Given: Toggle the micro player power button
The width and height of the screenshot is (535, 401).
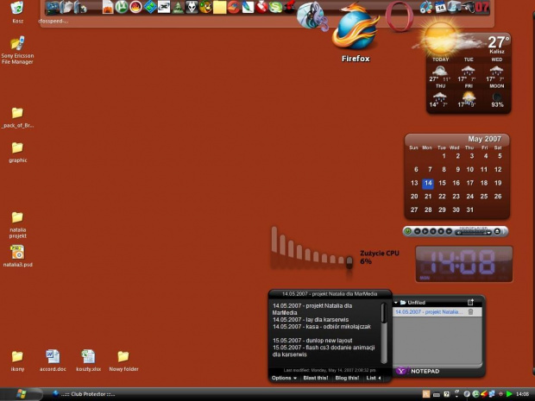Looking at the screenshot, I should click(x=407, y=231).
